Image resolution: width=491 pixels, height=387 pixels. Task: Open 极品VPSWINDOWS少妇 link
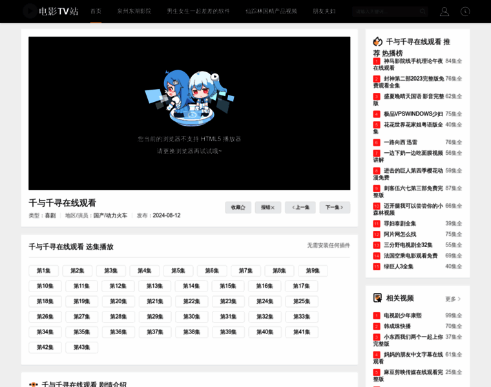click(x=413, y=114)
